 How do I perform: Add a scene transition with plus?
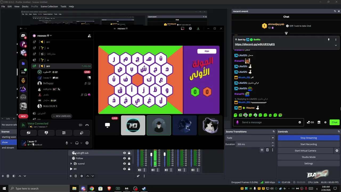[x=262, y=150]
